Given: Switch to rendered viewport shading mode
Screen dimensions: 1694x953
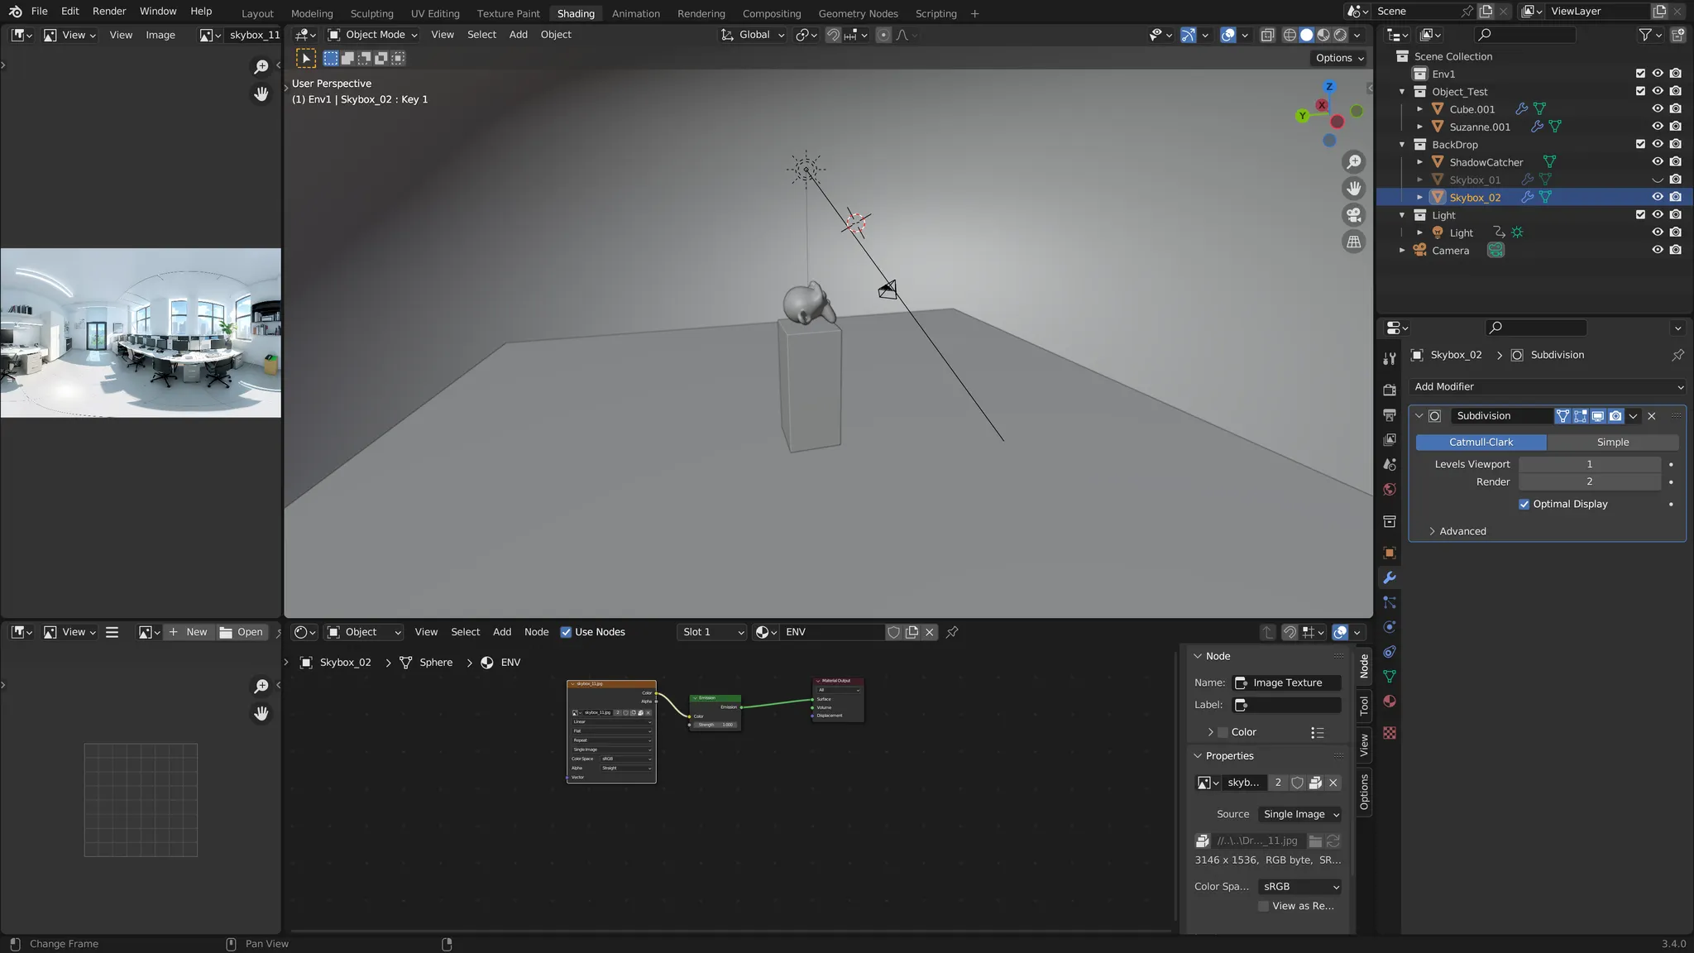Looking at the screenshot, I should (x=1341, y=35).
